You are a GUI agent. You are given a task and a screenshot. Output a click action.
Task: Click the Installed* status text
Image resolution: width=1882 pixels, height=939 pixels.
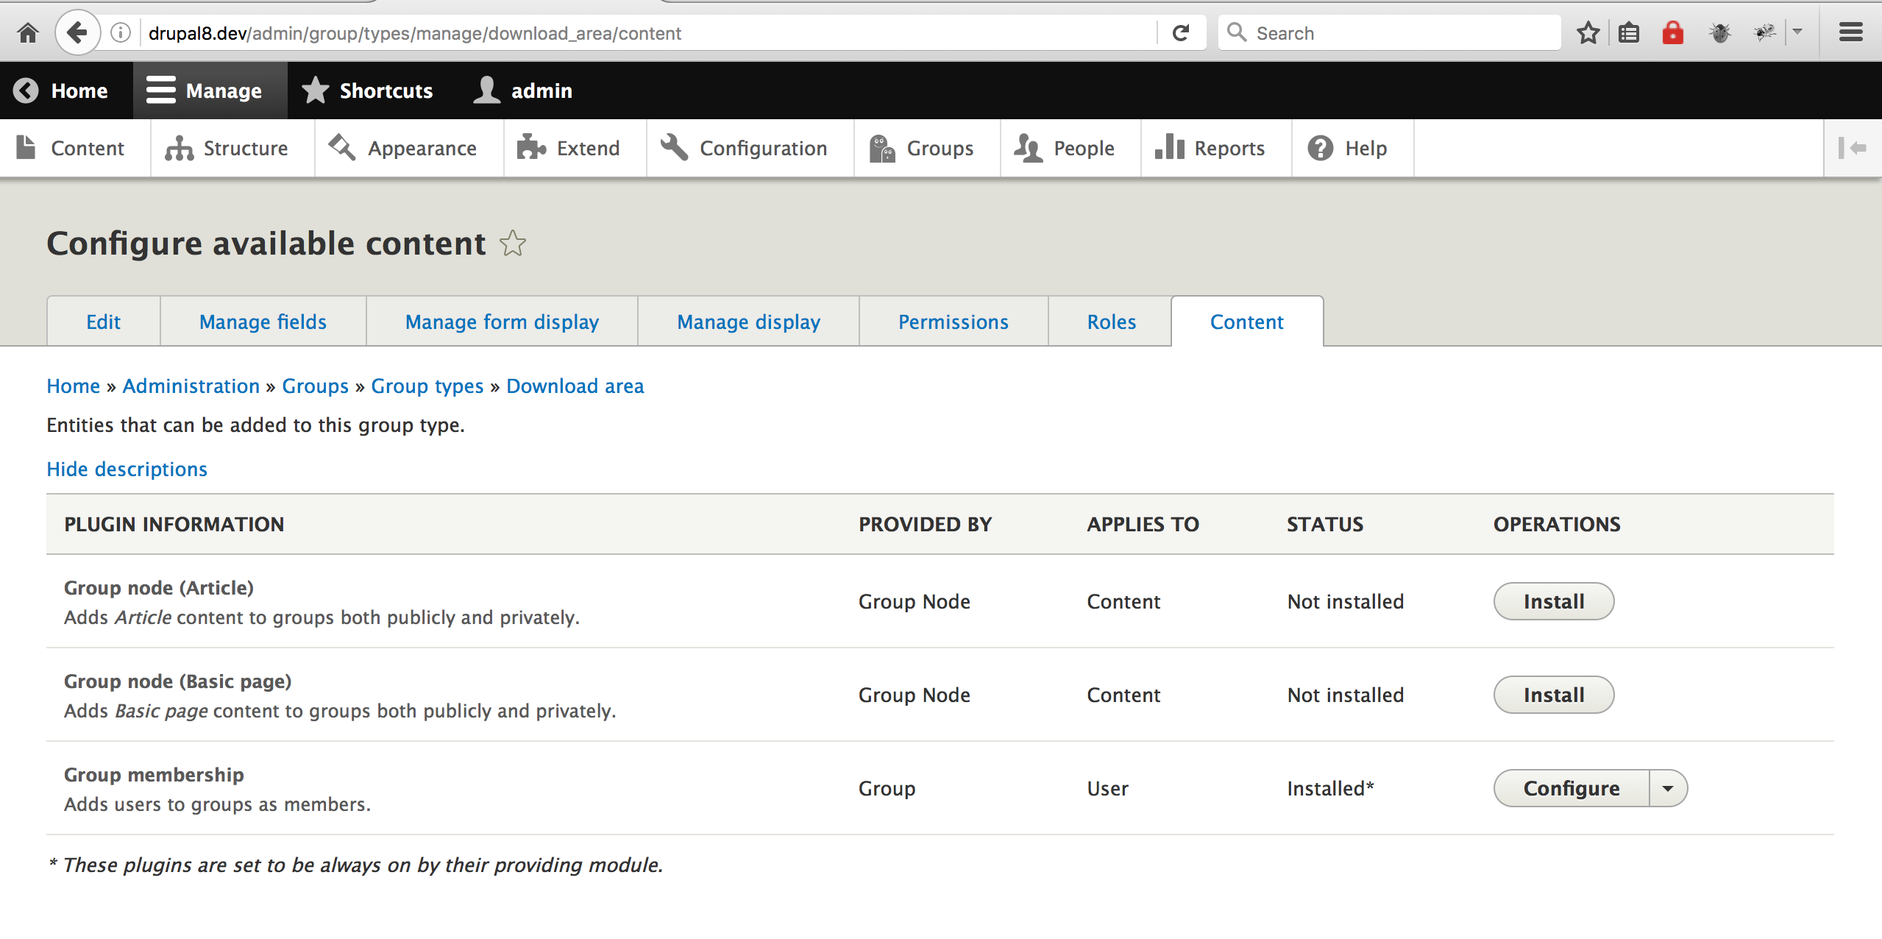coord(1330,788)
